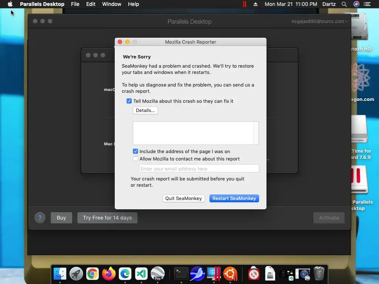This screenshot has width=379, height=284.
Task: Click the crash comment text area
Action: (193, 133)
